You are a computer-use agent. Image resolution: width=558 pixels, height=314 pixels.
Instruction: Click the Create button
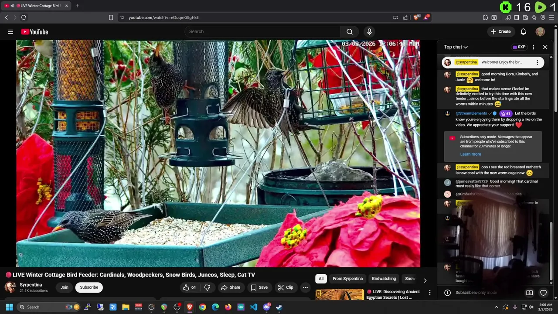(x=500, y=31)
